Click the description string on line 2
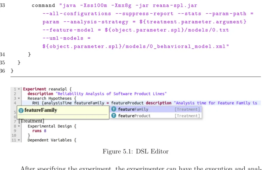262x170 pixels. [111, 94]
